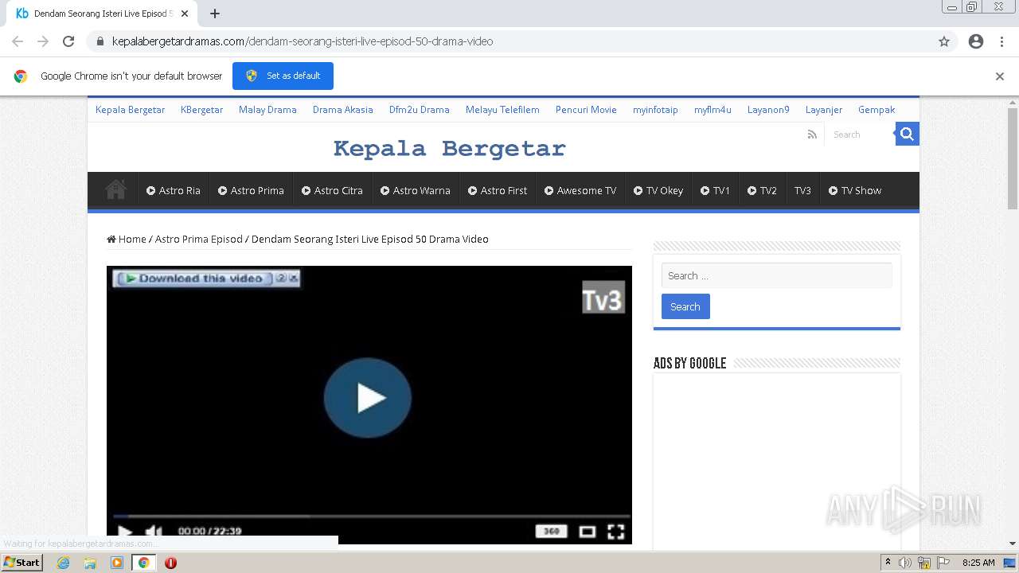1019x573 pixels.
Task: Click the Home breadcrumb link
Action: [127, 239]
